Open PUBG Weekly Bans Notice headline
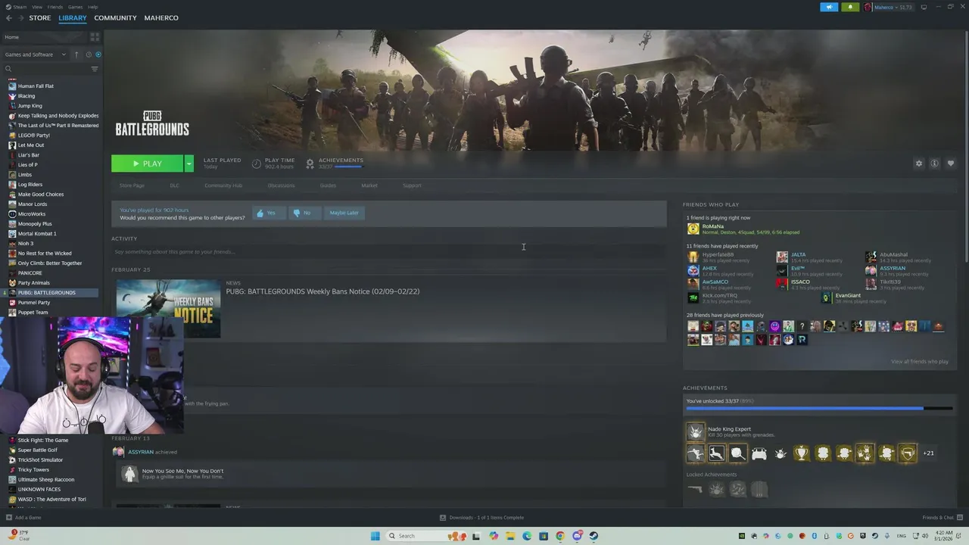This screenshot has height=545, width=969. coord(322,291)
